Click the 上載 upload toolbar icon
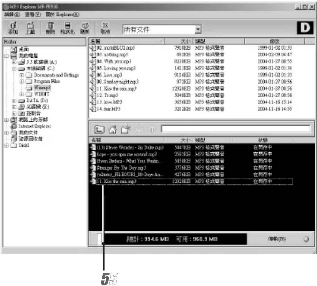The width and height of the screenshot is (317, 286). 30,28
